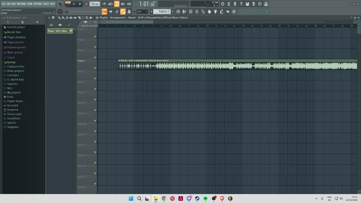Open the Channel rack view icon
The image size is (361, 203).
click(191, 12)
